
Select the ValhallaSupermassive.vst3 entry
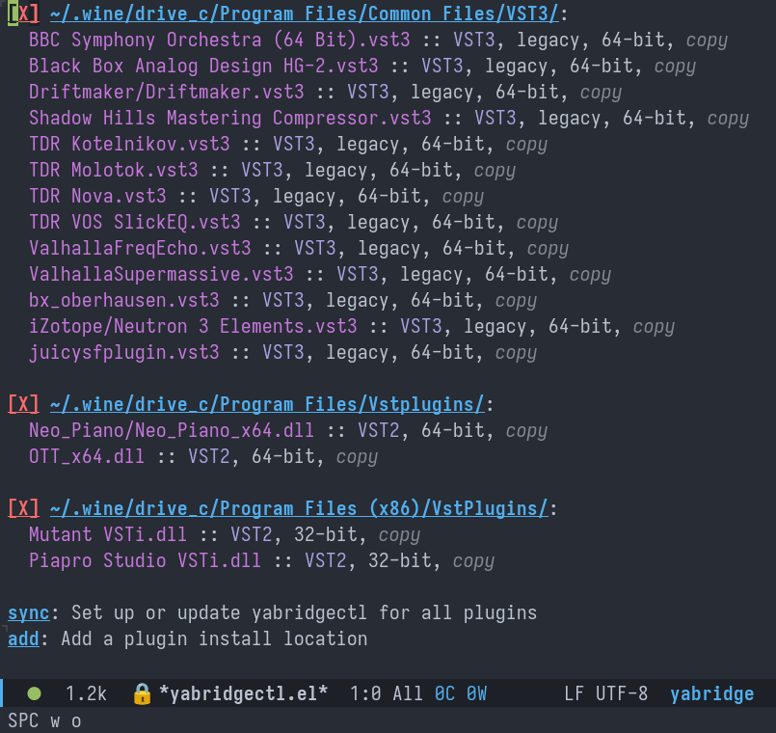pyautogui.click(x=161, y=275)
